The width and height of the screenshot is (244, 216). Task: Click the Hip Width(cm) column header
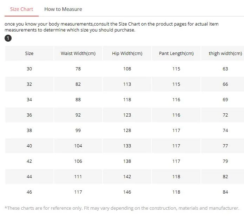127,53
